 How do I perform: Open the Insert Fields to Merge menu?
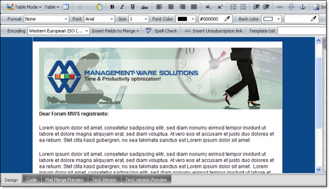point(115,31)
